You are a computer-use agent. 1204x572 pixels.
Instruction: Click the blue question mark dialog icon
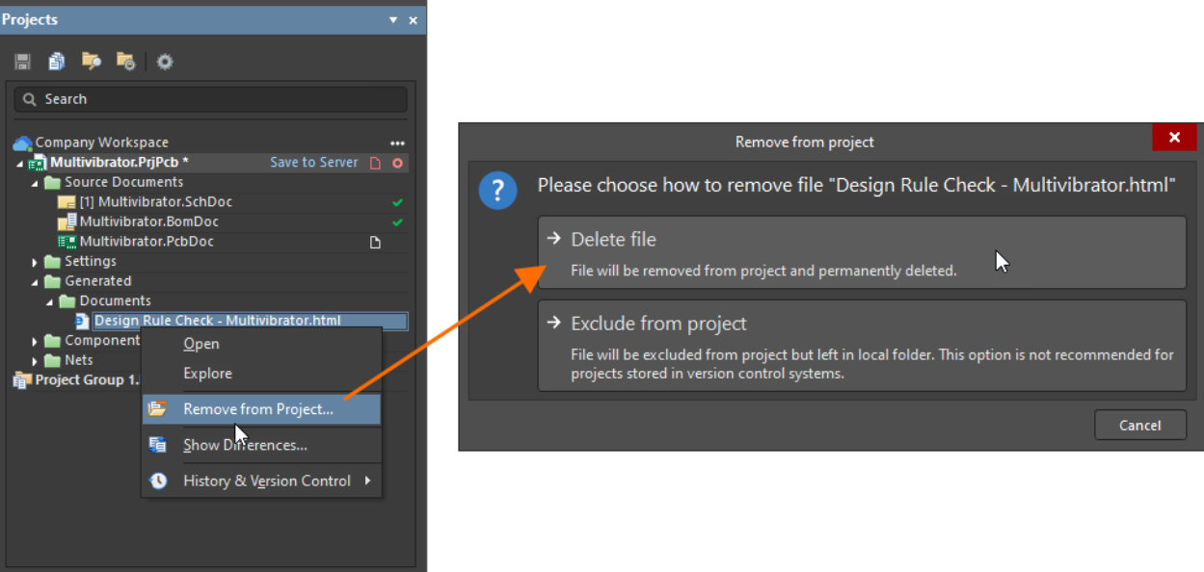click(498, 192)
